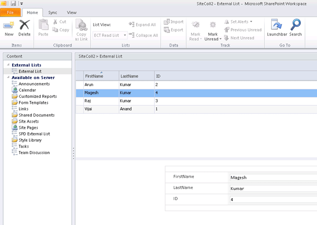The width and height of the screenshot is (317, 225).
Task: Open Site Assets library
Action: [x=28, y=121]
